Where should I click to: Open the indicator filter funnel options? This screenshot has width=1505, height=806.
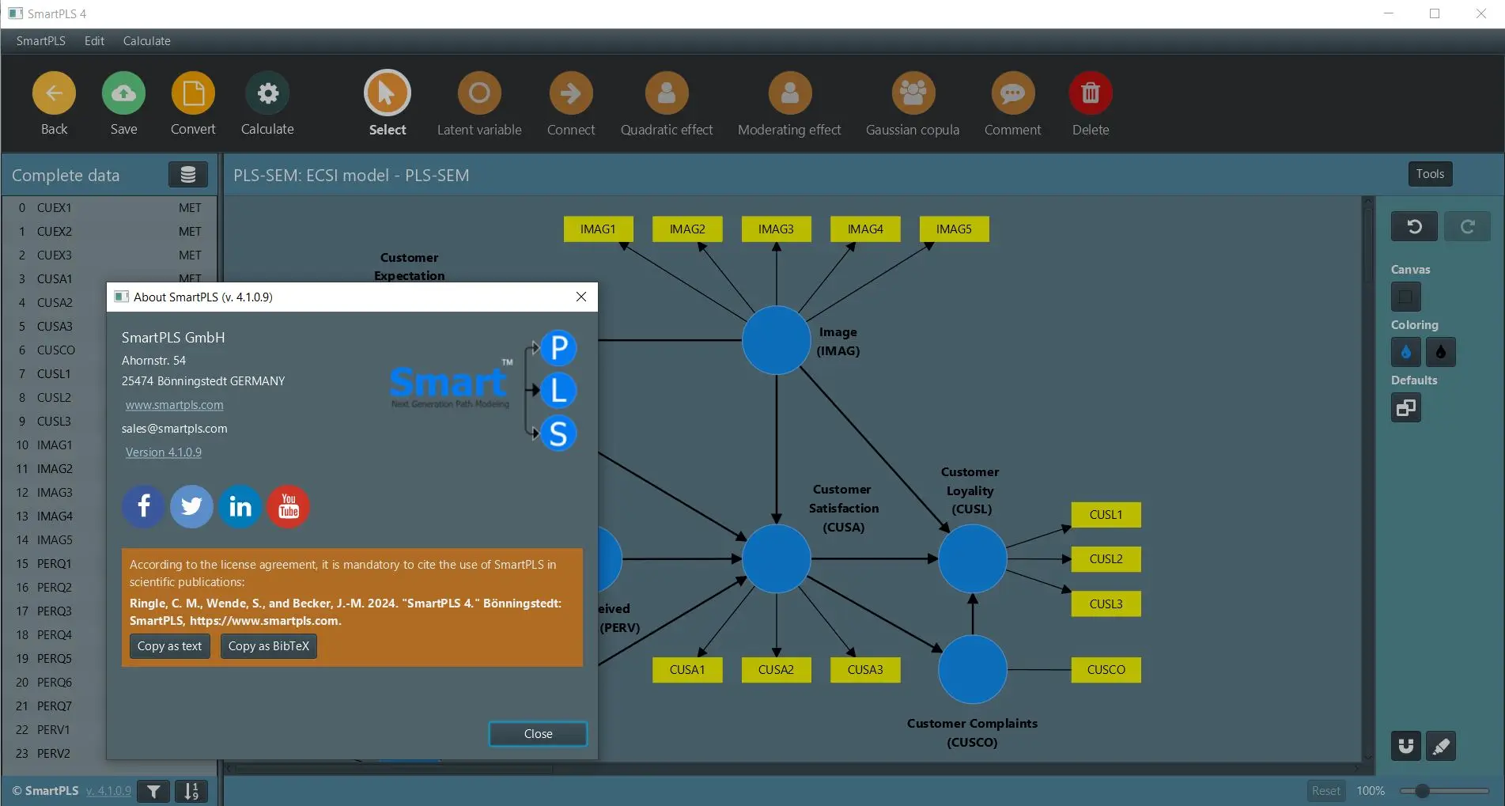pyautogui.click(x=153, y=791)
